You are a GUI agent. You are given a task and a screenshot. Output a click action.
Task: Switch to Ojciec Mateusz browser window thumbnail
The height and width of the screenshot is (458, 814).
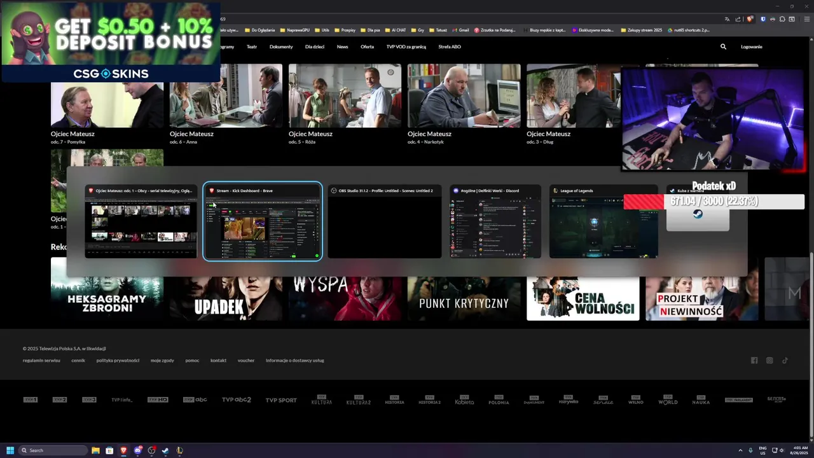pyautogui.click(x=141, y=221)
